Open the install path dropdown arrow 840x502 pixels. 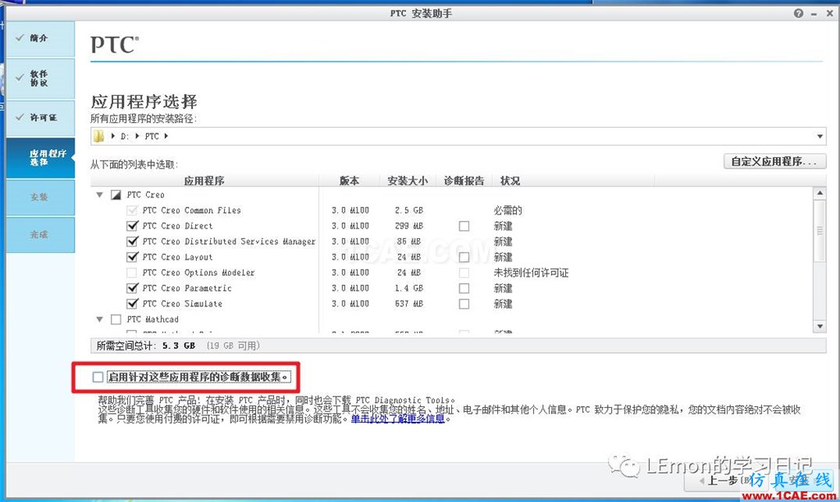coord(819,136)
